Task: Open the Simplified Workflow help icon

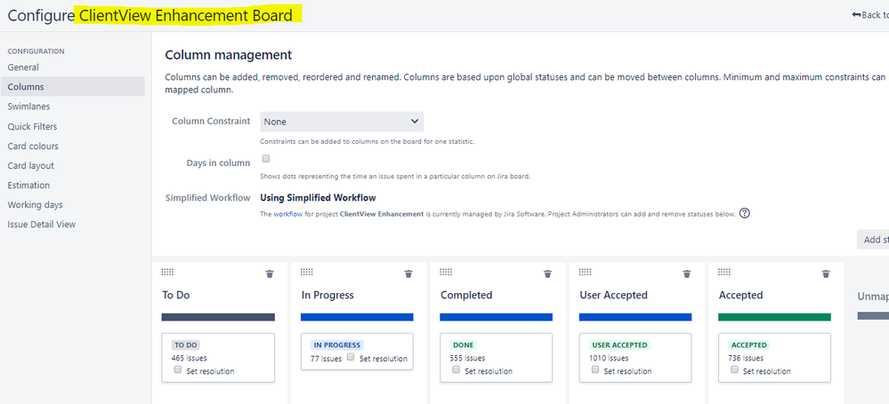Action: coord(745,214)
